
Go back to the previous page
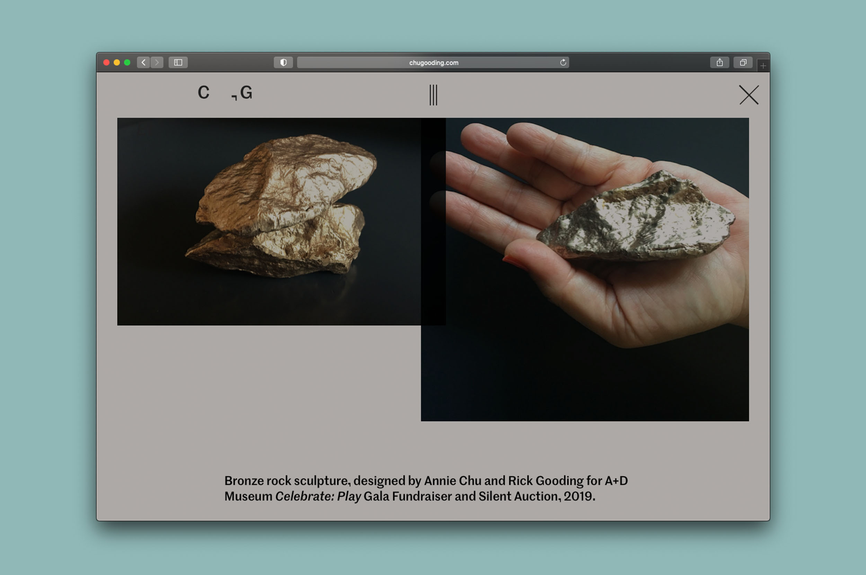(143, 62)
